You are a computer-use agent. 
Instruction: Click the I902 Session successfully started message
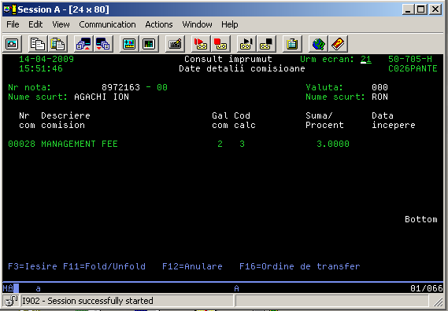point(87,301)
